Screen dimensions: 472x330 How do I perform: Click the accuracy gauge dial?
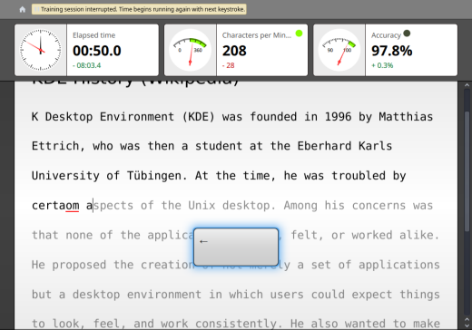(339, 50)
